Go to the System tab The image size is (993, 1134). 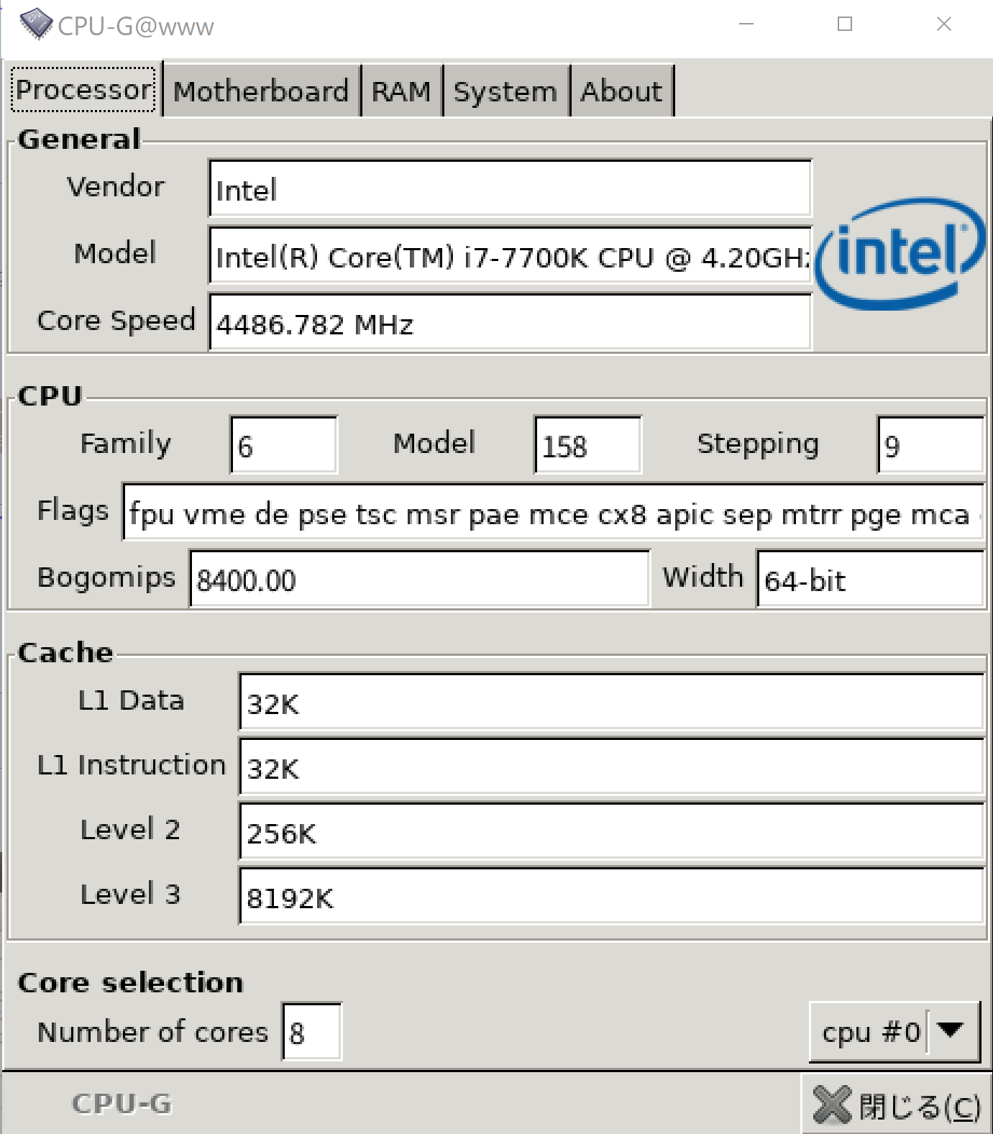pyautogui.click(x=505, y=91)
